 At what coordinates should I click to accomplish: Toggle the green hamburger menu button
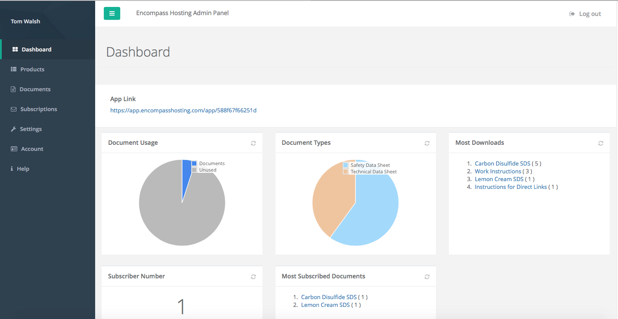[x=112, y=13]
